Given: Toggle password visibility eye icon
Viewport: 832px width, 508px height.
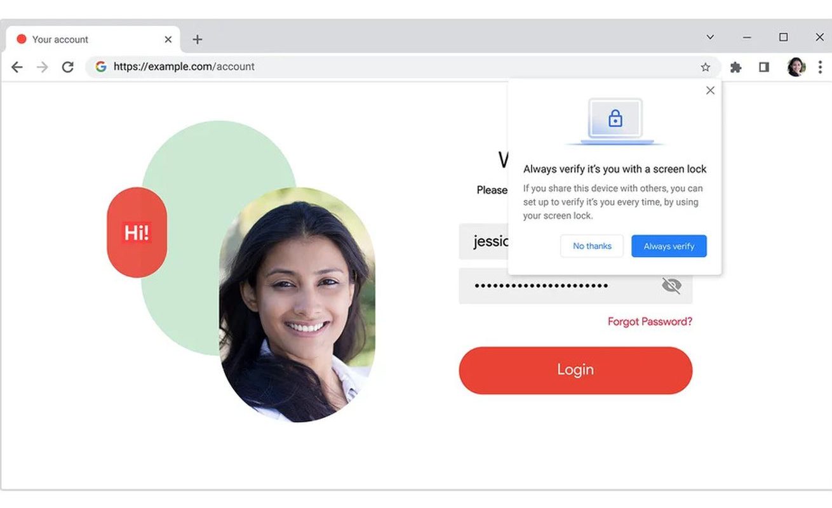Looking at the screenshot, I should (x=671, y=286).
